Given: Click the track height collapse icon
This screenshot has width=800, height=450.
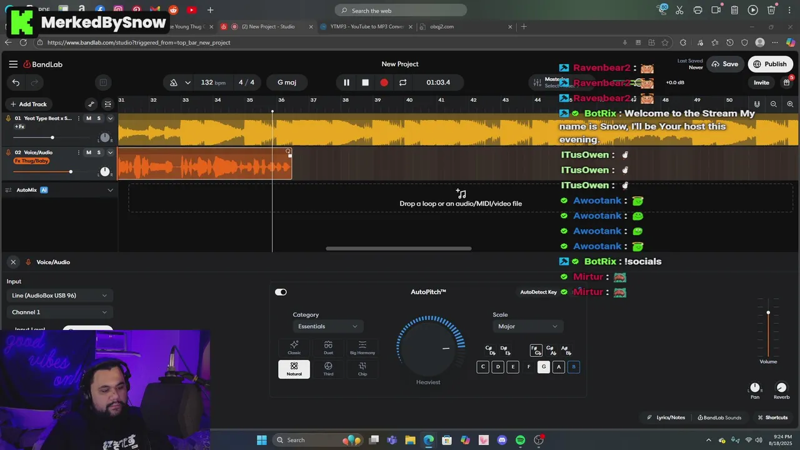Looking at the screenshot, I should coord(107,104).
